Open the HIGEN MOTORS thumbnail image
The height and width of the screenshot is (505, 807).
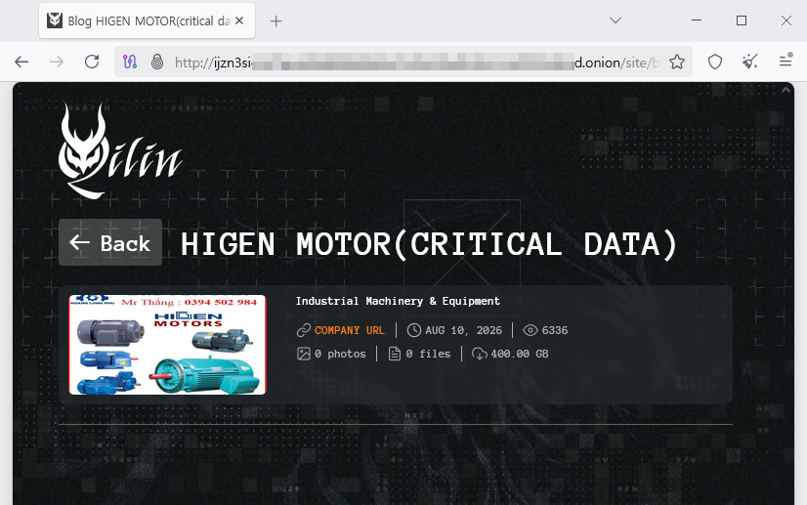pos(167,345)
